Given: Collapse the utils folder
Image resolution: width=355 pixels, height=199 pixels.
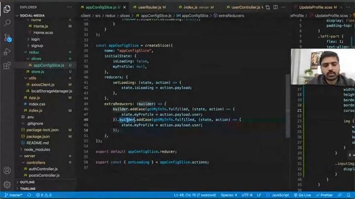Looking at the screenshot, I should pyautogui.click(x=32, y=78).
